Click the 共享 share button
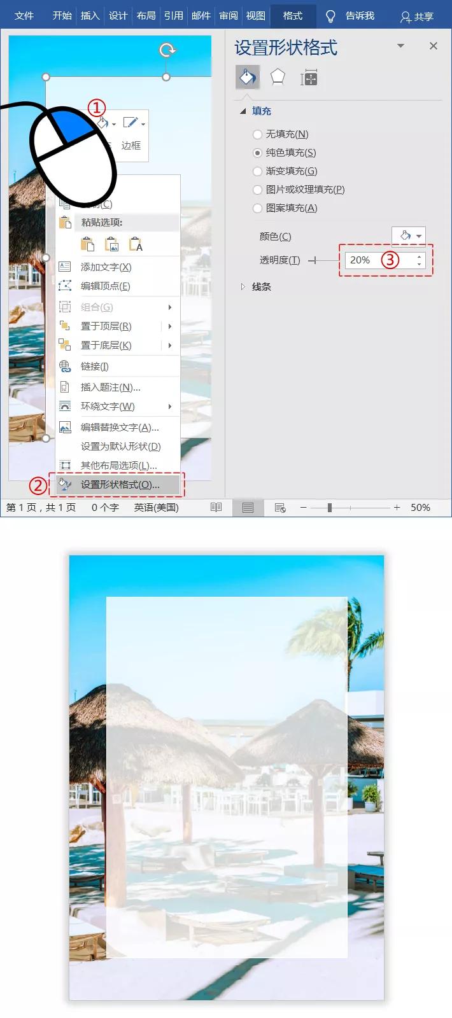The width and height of the screenshot is (452, 1018). tap(417, 17)
